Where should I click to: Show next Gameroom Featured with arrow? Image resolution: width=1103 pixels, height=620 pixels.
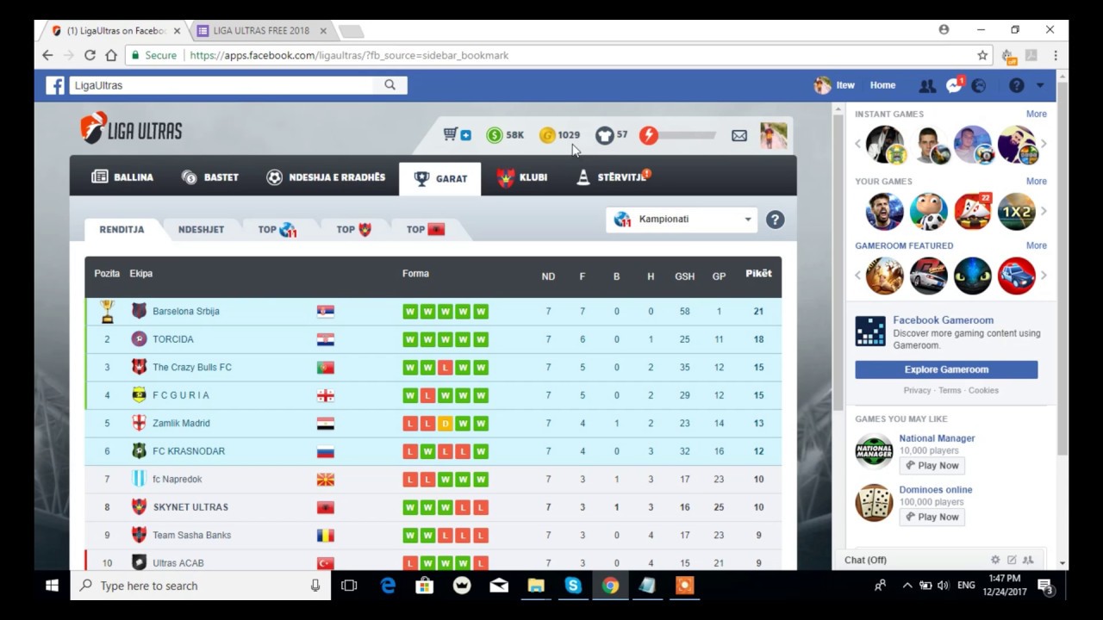tap(1044, 276)
